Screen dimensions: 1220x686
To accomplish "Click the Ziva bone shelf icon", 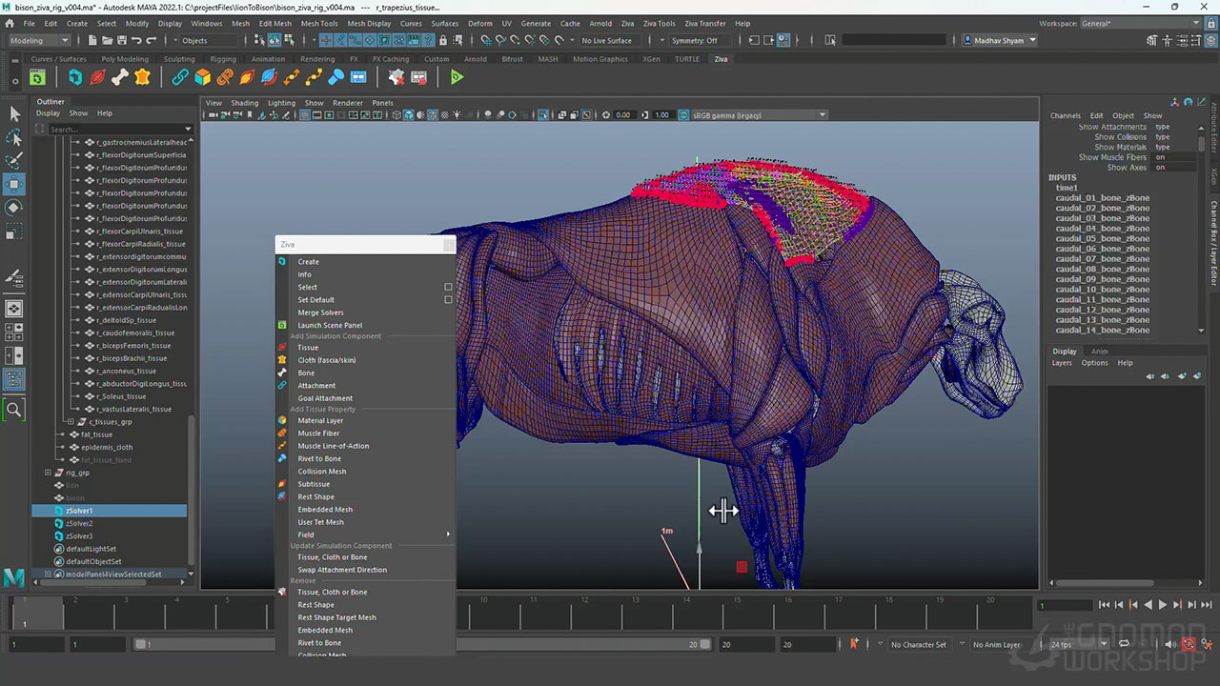I will (119, 77).
